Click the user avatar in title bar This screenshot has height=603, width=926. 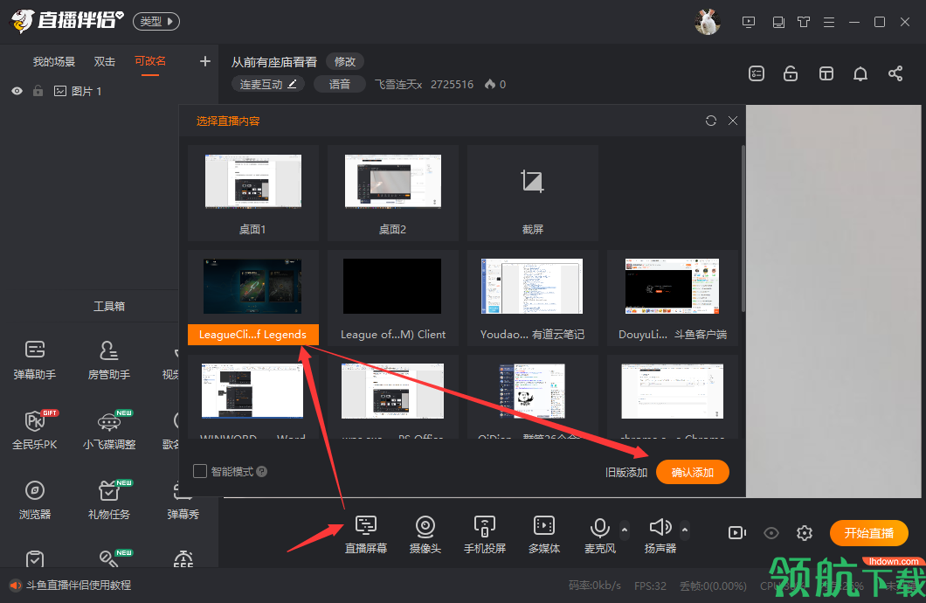point(708,23)
